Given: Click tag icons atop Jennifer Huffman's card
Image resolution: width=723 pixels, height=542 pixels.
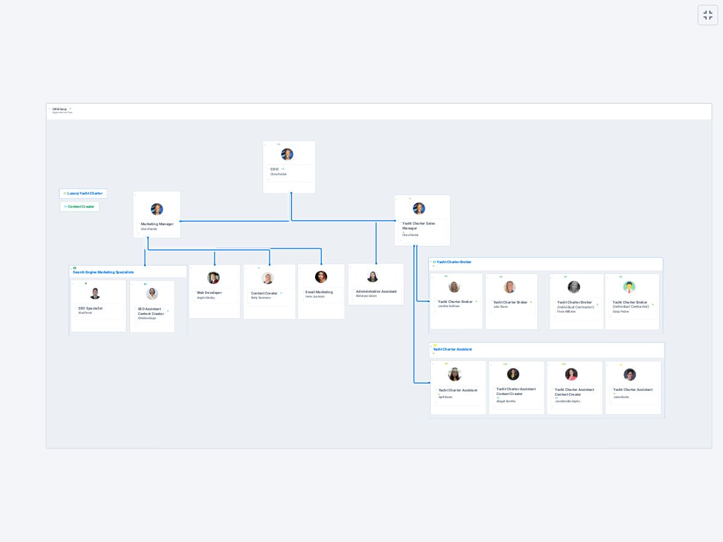Looking at the screenshot, I should pos(446,276).
